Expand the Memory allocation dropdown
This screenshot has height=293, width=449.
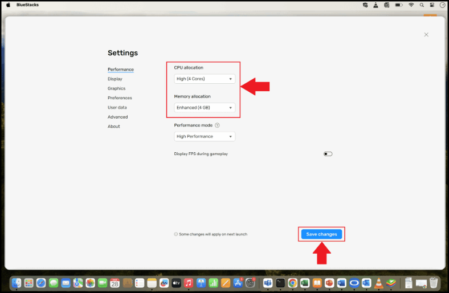205,108
